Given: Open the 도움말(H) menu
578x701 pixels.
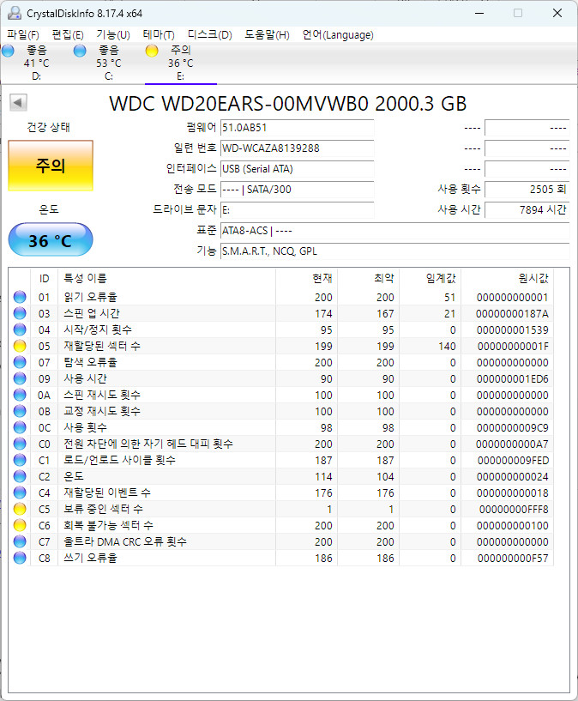Looking at the screenshot, I should point(267,34).
